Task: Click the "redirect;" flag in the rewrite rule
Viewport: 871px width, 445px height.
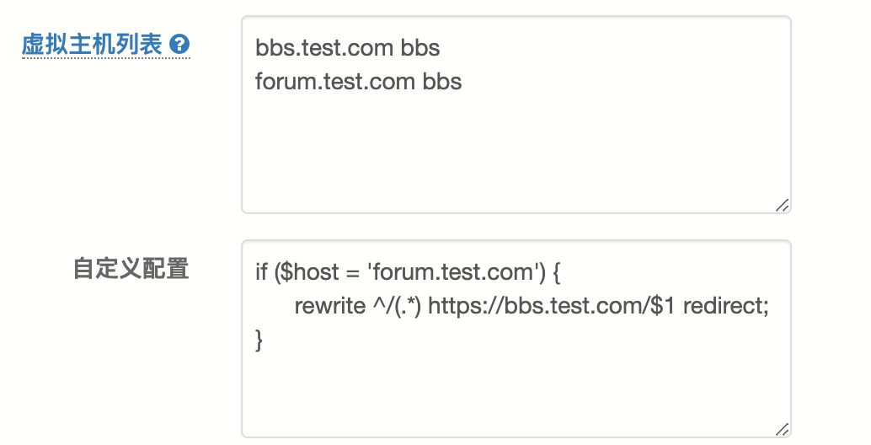Action: tap(725, 306)
